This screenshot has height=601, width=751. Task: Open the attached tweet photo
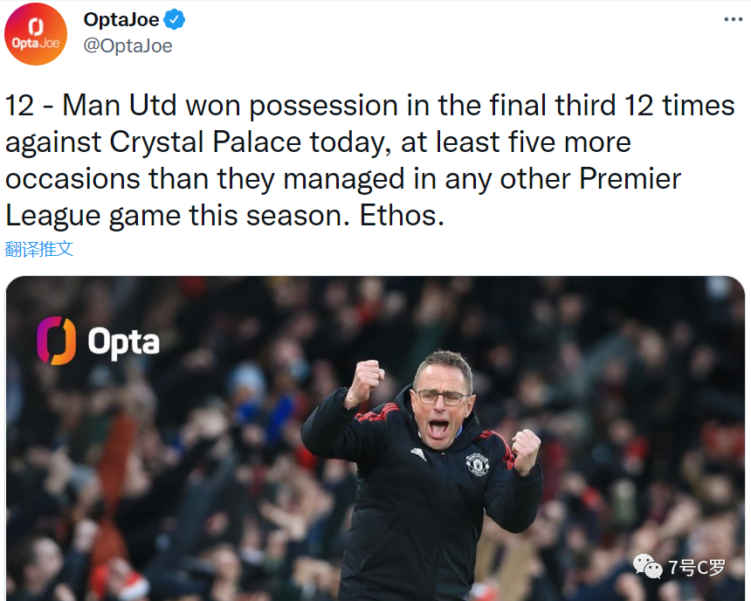click(x=375, y=438)
